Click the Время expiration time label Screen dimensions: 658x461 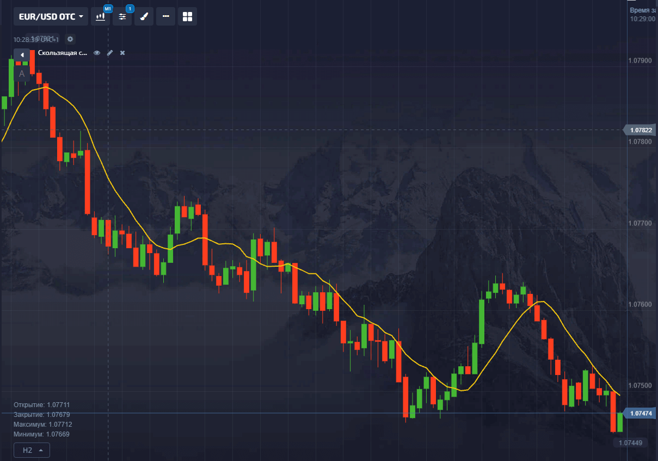coord(642,10)
